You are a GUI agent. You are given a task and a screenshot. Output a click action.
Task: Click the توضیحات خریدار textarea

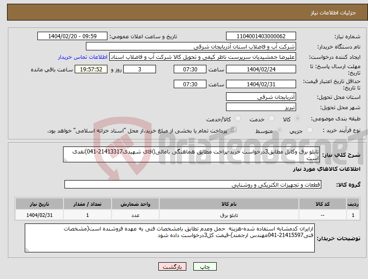[170, 238]
